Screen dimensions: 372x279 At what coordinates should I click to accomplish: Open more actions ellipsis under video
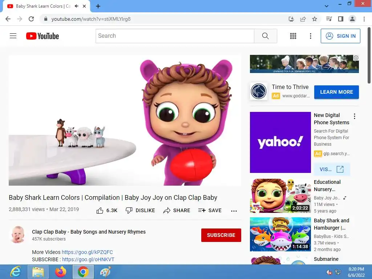click(x=234, y=211)
